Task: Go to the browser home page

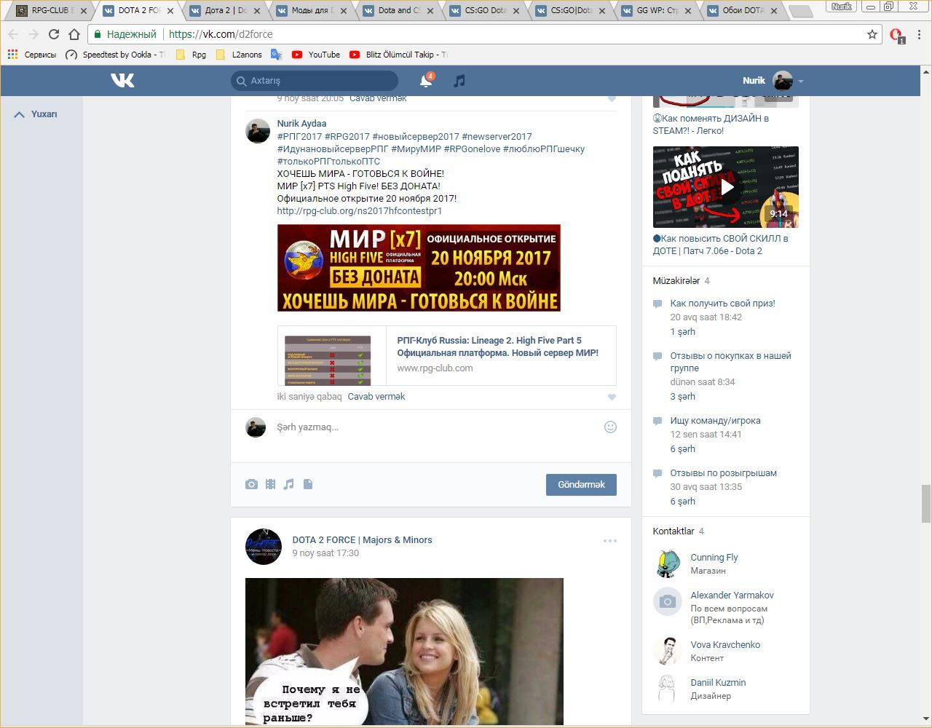Action: (74, 34)
